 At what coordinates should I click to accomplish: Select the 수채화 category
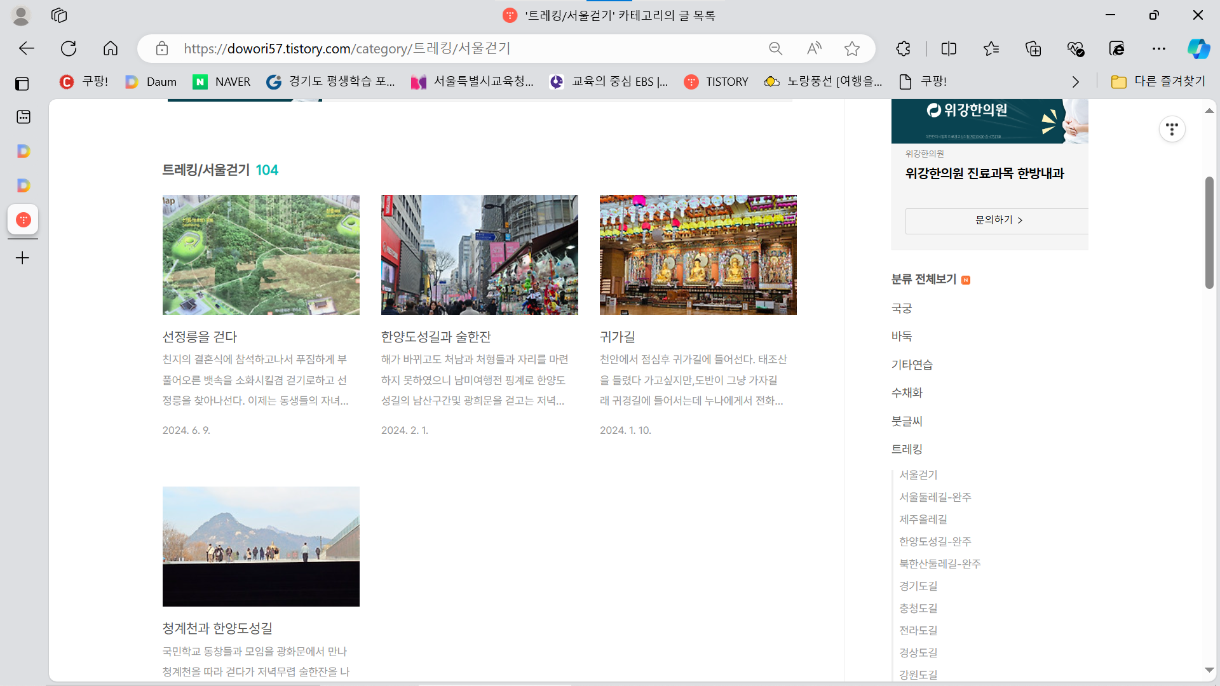tap(907, 393)
